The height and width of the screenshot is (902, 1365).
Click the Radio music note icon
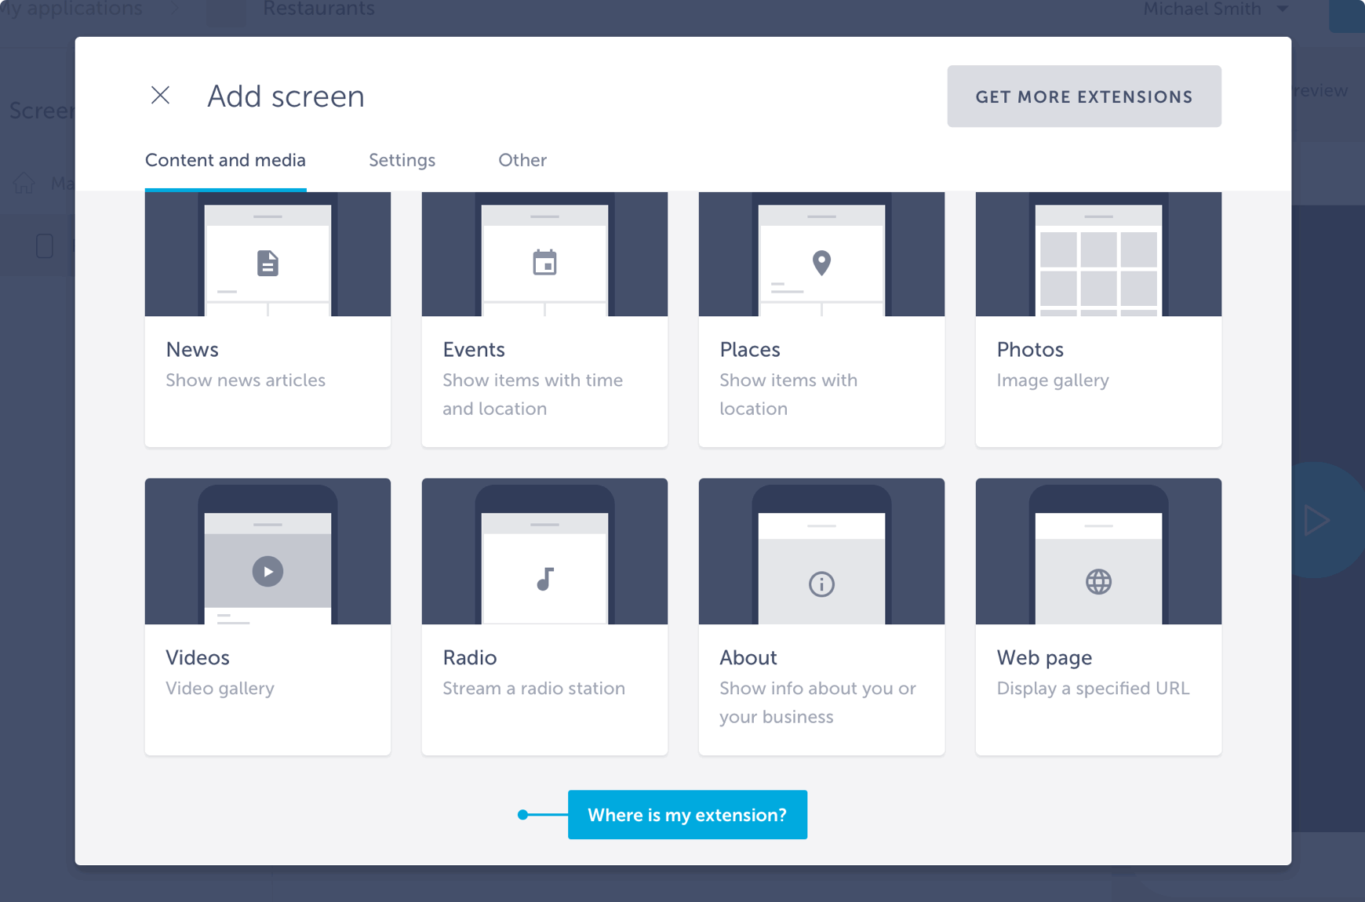click(x=544, y=580)
